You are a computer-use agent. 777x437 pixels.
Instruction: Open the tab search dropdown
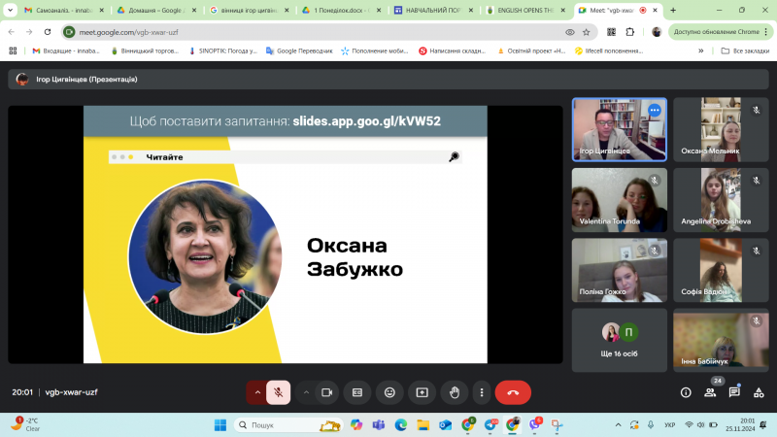(x=10, y=10)
